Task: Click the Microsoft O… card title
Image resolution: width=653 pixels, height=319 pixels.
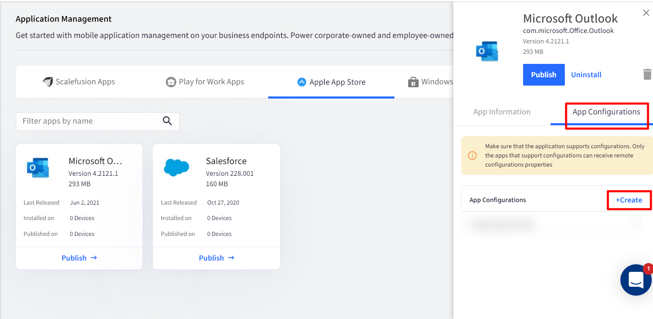Action: pos(95,161)
